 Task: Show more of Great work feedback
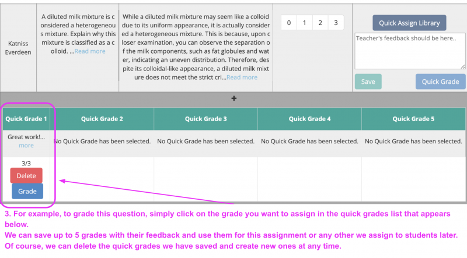26,146
